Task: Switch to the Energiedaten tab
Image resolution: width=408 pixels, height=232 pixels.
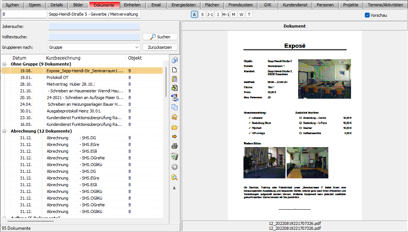Action: (183, 5)
